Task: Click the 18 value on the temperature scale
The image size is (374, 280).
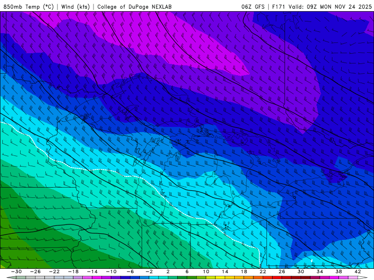Action: pyautogui.click(x=244, y=272)
